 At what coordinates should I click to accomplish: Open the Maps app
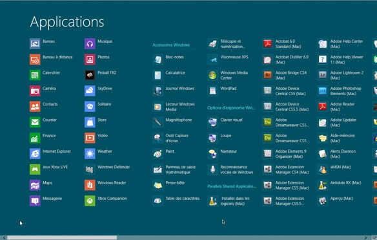pyautogui.click(x=35, y=185)
